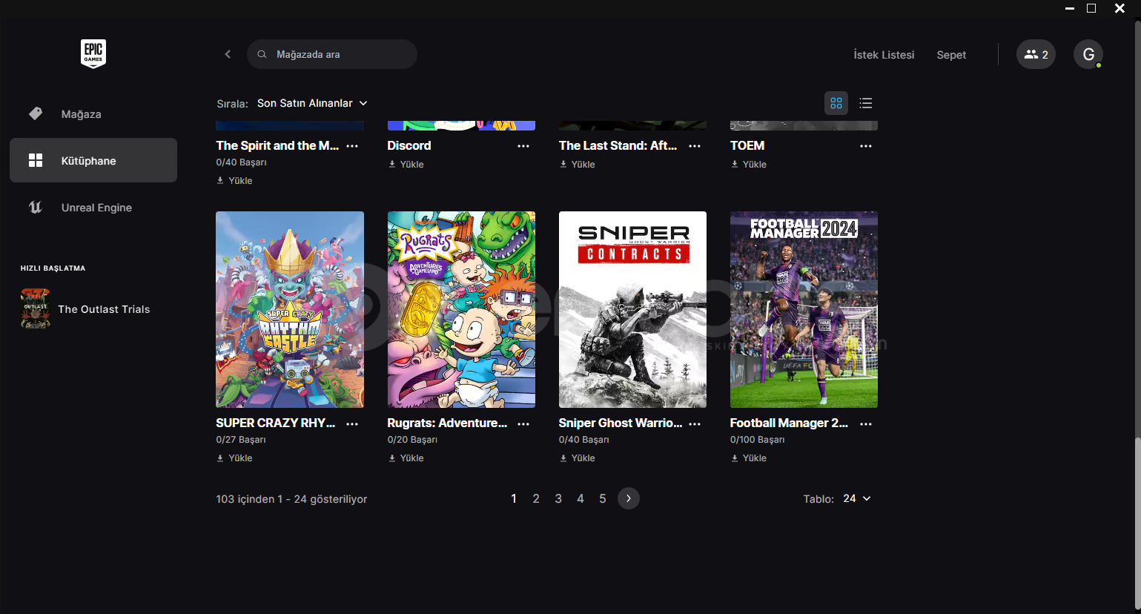Image resolution: width=1141 pixels, height=614 pixels.
Task: Go back using the left arrow
Action: 228,54
